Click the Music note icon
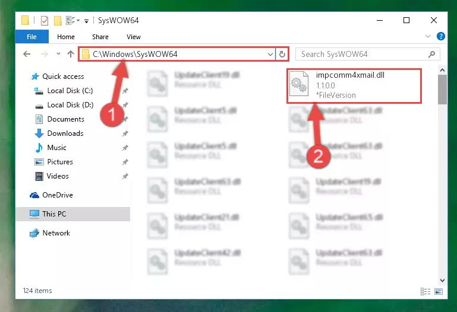The height and width of the screenshot is (312, 457). click(x=39, y=148)
